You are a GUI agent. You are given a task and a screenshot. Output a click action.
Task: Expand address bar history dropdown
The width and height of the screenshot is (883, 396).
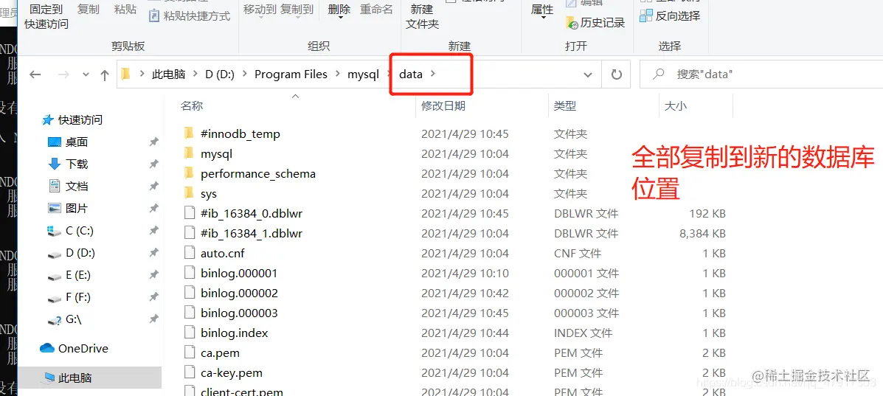[588, 74]
